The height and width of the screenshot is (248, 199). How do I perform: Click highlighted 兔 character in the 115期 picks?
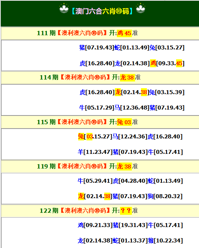tap(81, 136)
